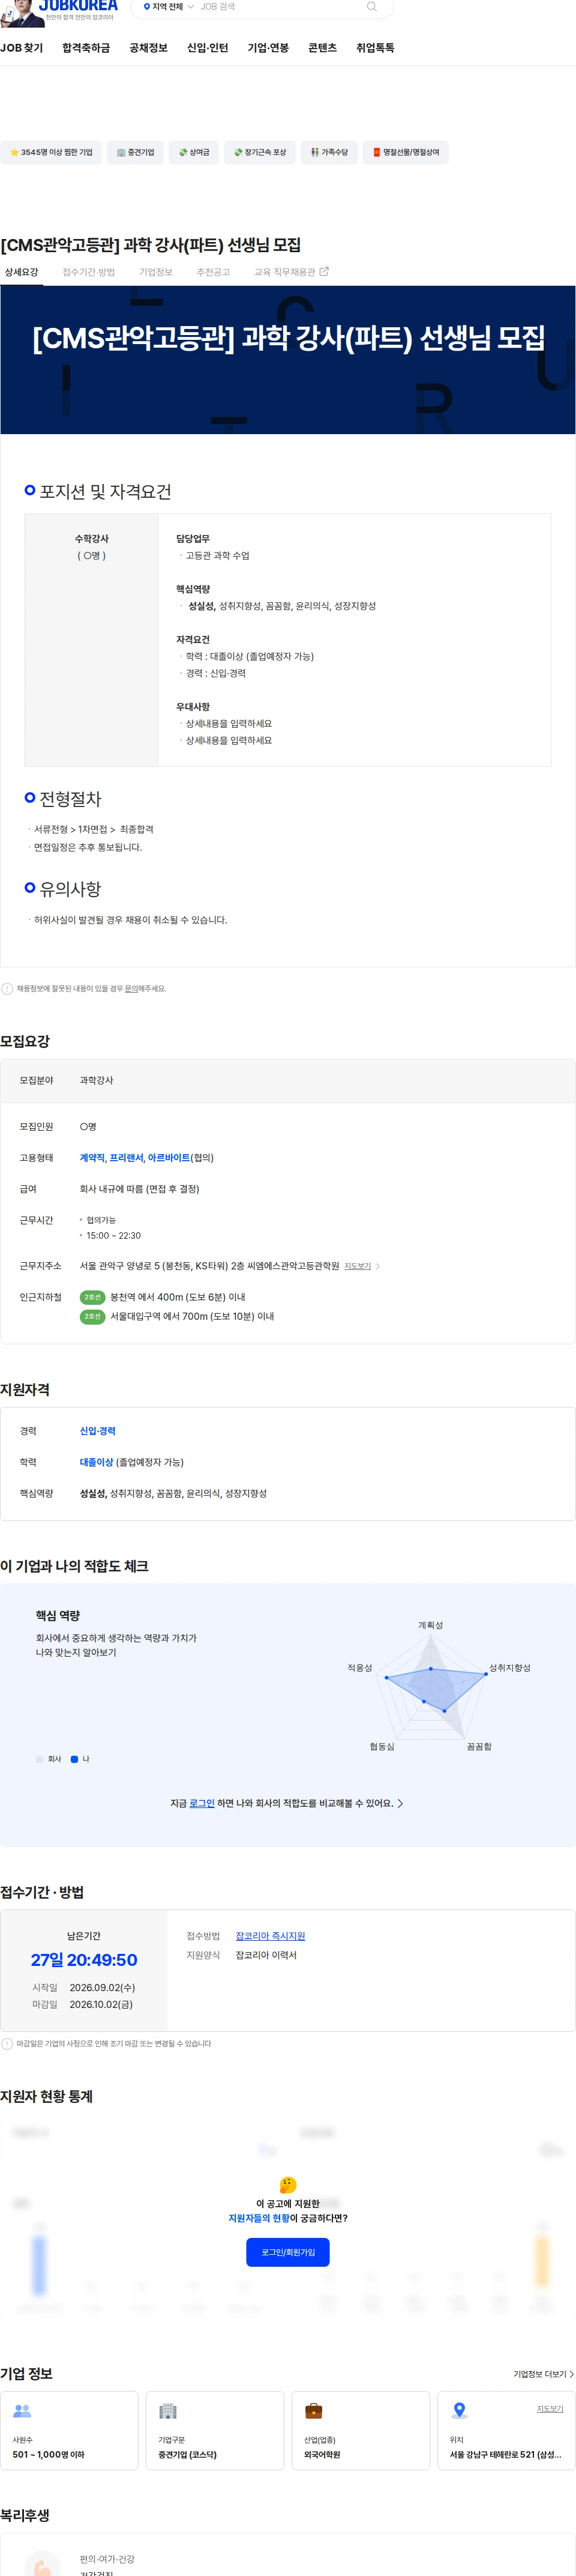576x2576 pixels.
Task: Click the chevron after 근무지주소 지도보기
Action: click(377, 1266)
